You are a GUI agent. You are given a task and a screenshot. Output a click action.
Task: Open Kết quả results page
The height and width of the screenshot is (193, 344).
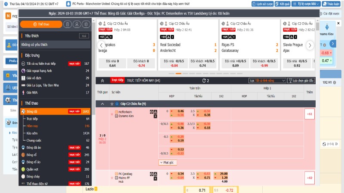tap(283, 4)
